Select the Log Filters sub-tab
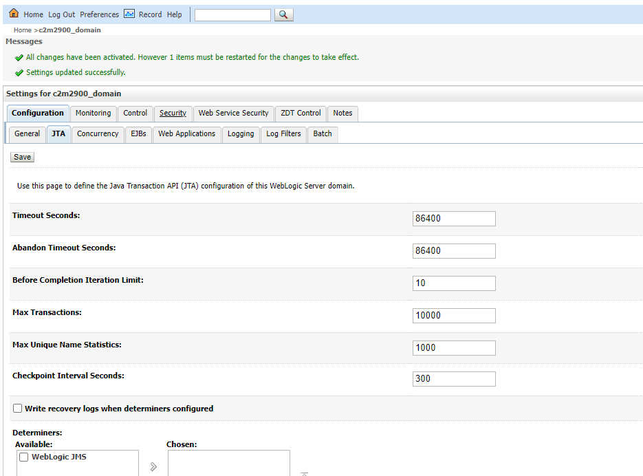Screen dimensions: 643x476 (283, 133)
